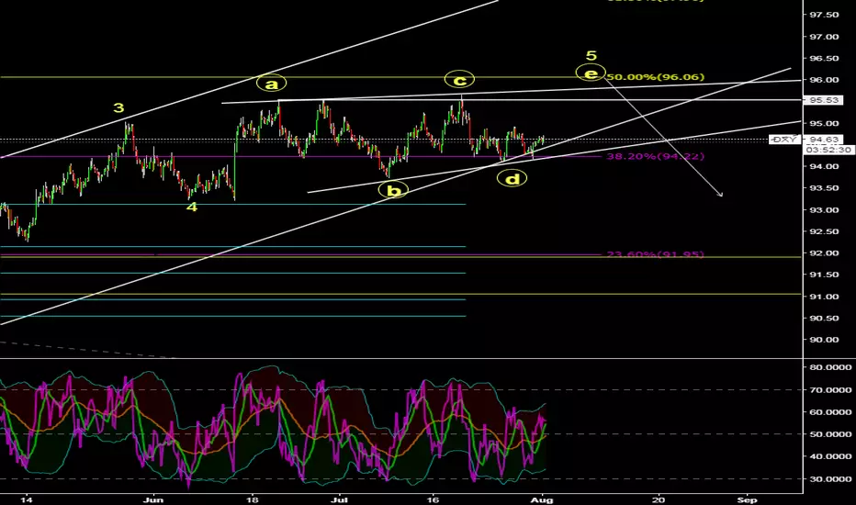Click the 93.00 price axis value
The width and height of the screenshot is (856, 505).
[824, 210]
